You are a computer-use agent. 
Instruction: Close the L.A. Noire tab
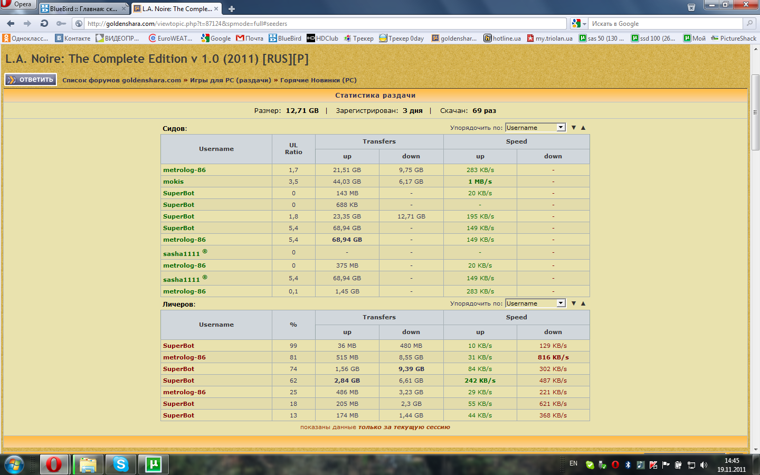click(x=216, y=9)
